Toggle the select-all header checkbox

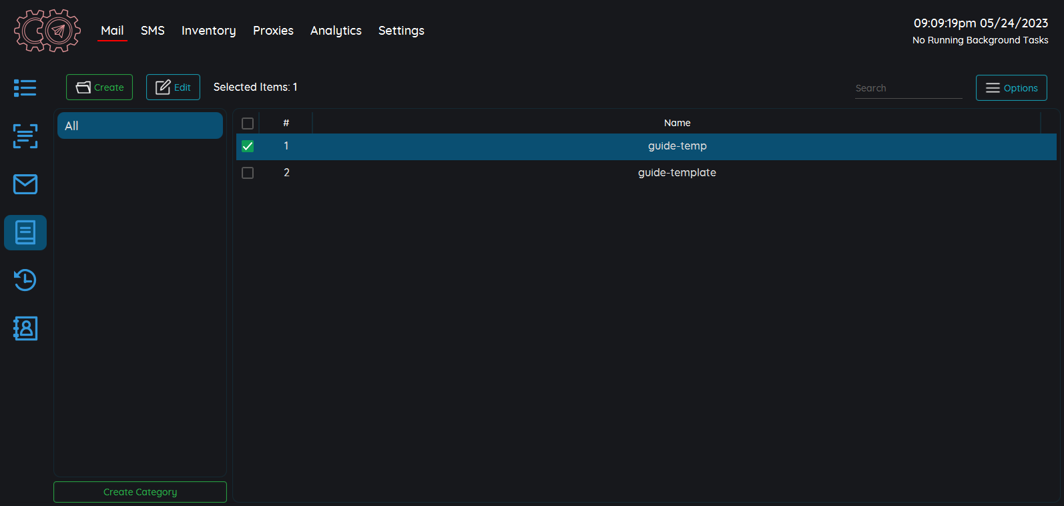tap(248, 123)
